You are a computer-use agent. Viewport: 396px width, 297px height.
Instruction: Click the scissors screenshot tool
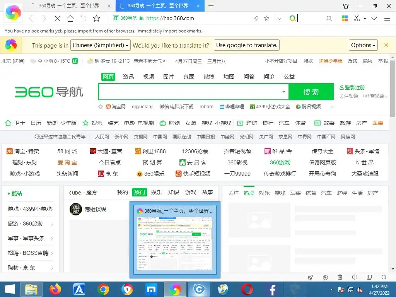[356, 18]
